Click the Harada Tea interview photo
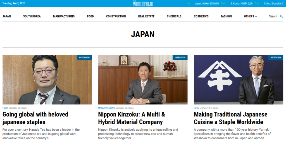The width and height of the screenshot is (286, 144). 47,80
